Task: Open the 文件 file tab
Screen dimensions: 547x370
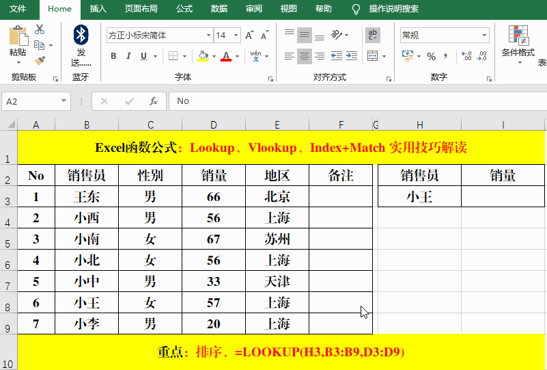Action: pos(18,9)
